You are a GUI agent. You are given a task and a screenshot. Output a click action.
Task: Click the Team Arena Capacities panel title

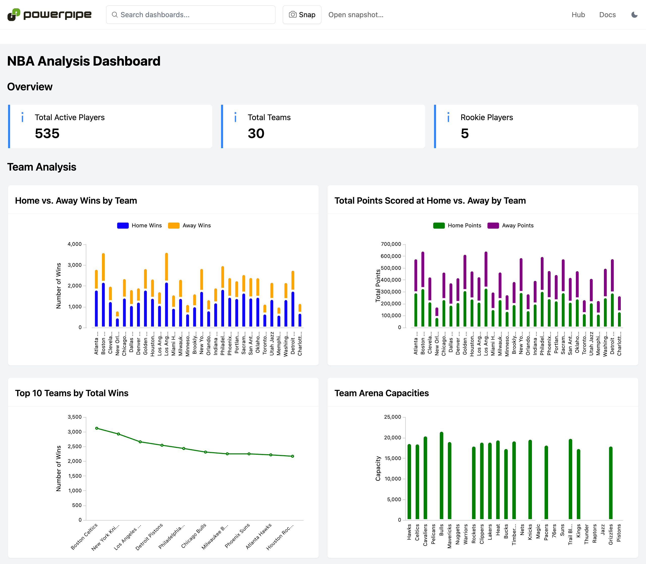[x=381, y=393]
